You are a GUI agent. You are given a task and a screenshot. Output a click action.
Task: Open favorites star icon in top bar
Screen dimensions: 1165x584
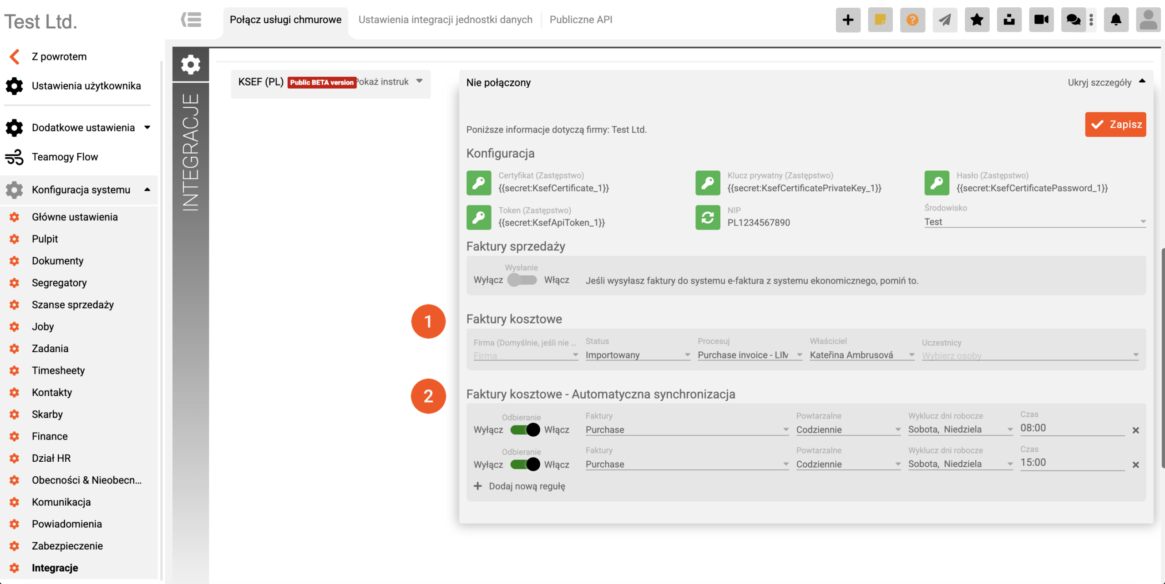[x=977, y=20]
